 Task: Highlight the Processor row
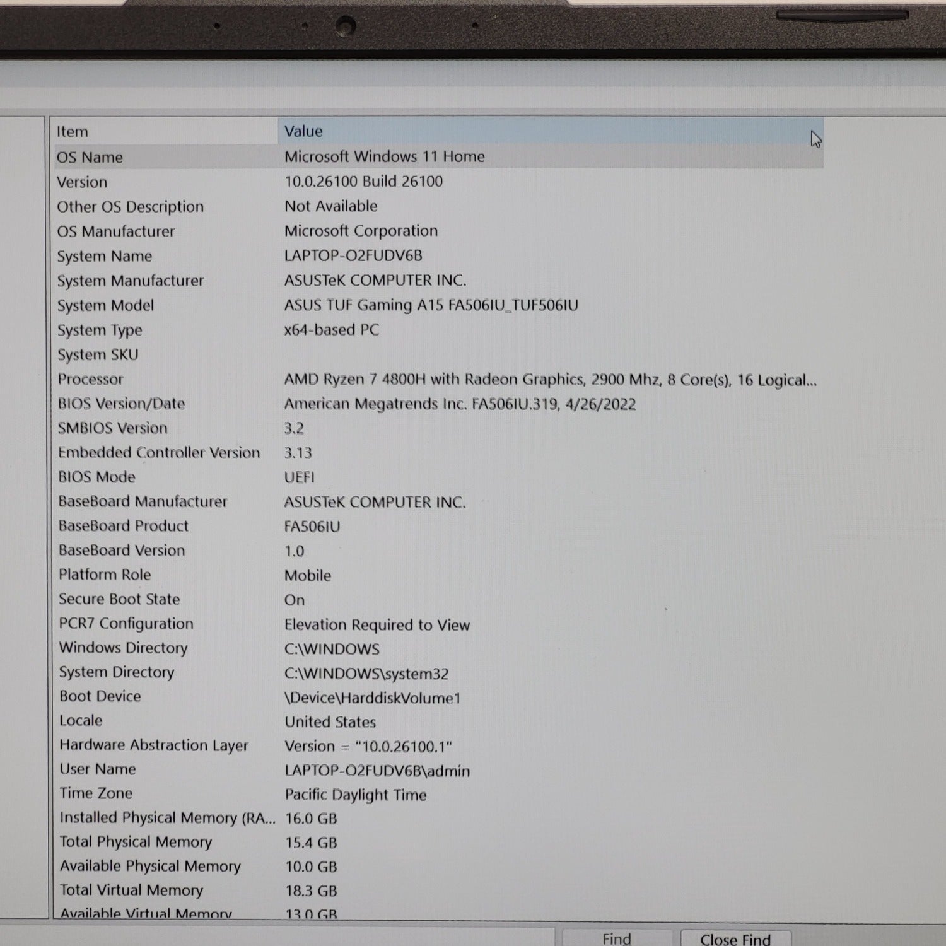[91, 379]
